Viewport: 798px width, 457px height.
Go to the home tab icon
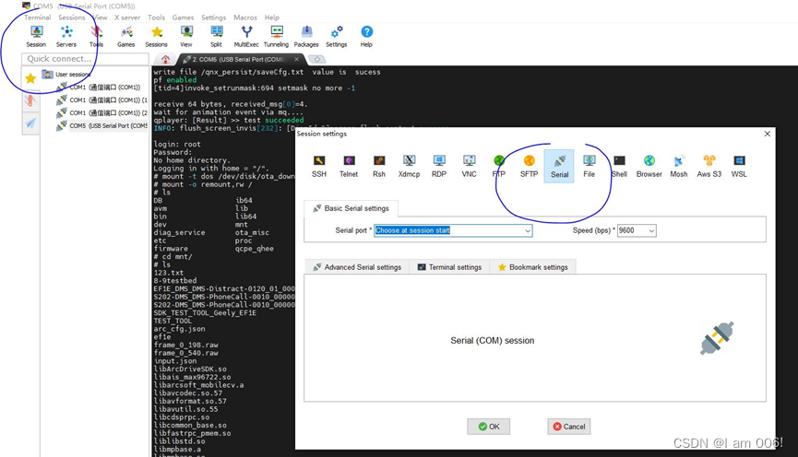pos(165,59)
